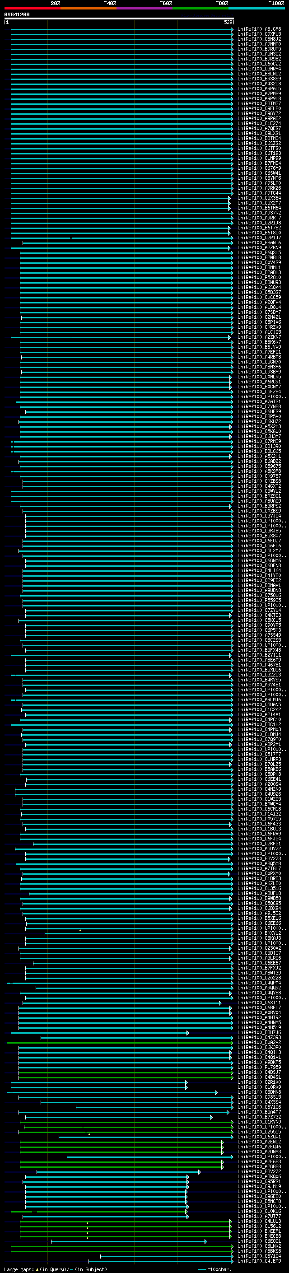Click the UniRef100_Q4D4S1 label

[259, 1077]
